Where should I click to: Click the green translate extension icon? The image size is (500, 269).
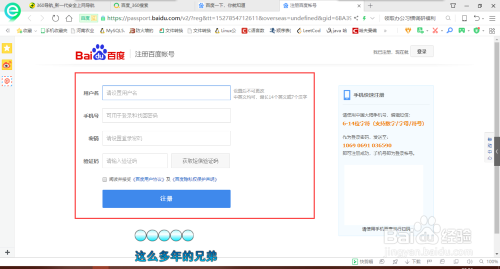coord(420,30)
